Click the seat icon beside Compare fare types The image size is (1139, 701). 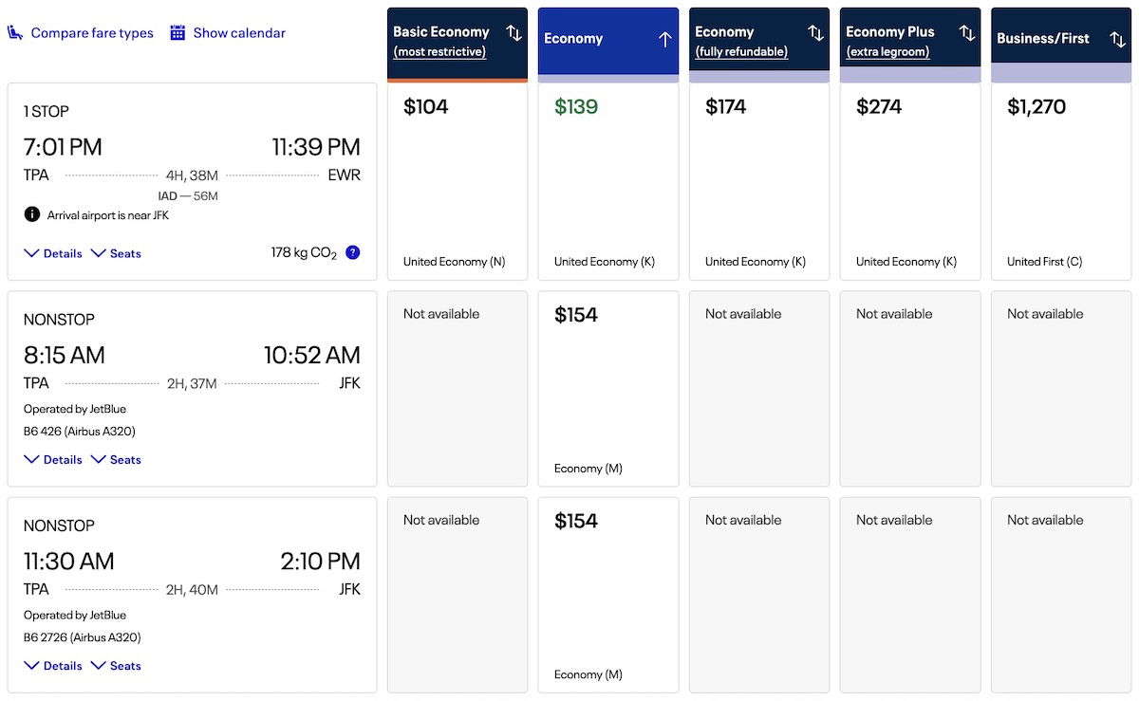(15, 33)
